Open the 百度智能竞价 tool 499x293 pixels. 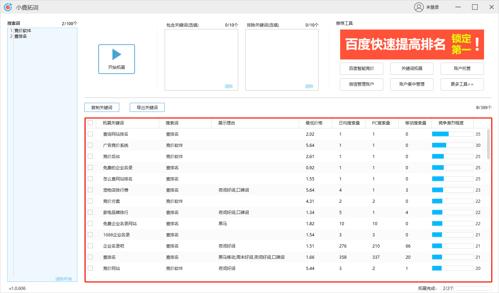(x=362, y=69)
